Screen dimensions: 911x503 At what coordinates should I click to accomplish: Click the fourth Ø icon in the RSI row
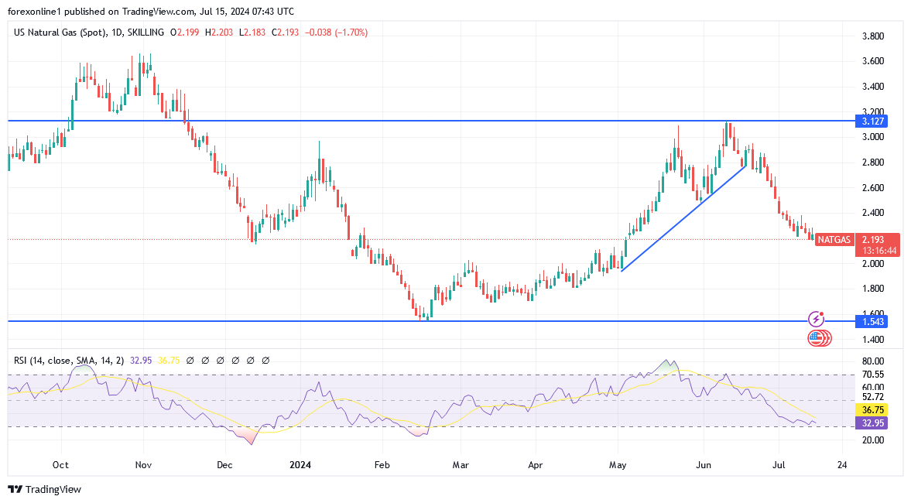(x=235, y=360)
